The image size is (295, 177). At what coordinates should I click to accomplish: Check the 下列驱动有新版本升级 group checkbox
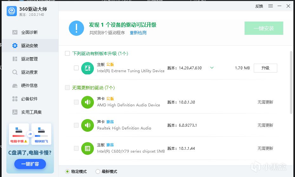tap(67, 54)
